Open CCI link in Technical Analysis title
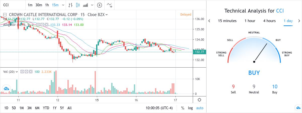This screenshot has height=113, width=302. point(280,11)
